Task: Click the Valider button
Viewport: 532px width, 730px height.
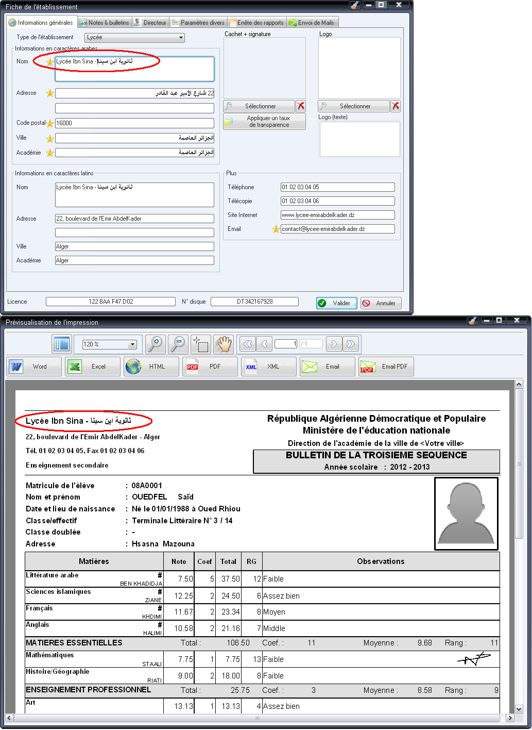Action: point(336,303)
